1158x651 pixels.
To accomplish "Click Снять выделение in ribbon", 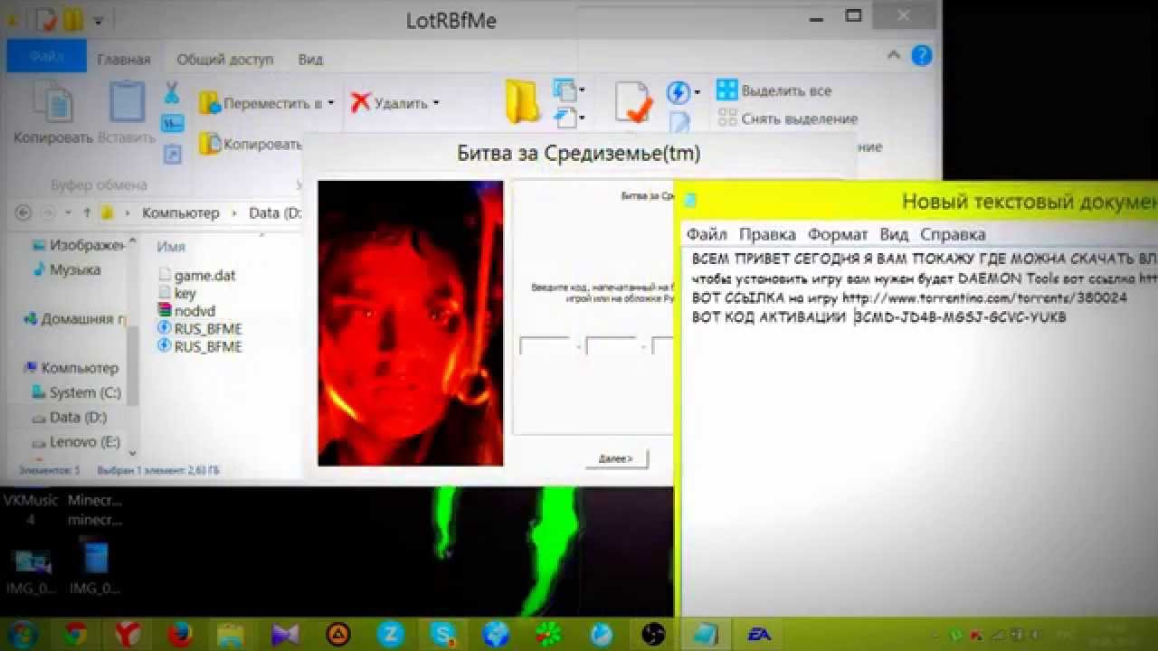I will [788, 118].
